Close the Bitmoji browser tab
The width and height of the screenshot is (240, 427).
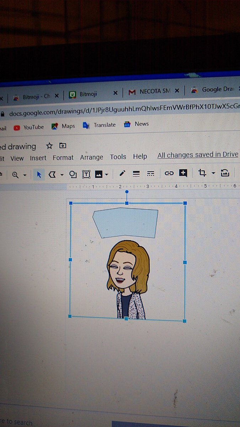coord(115,93)
